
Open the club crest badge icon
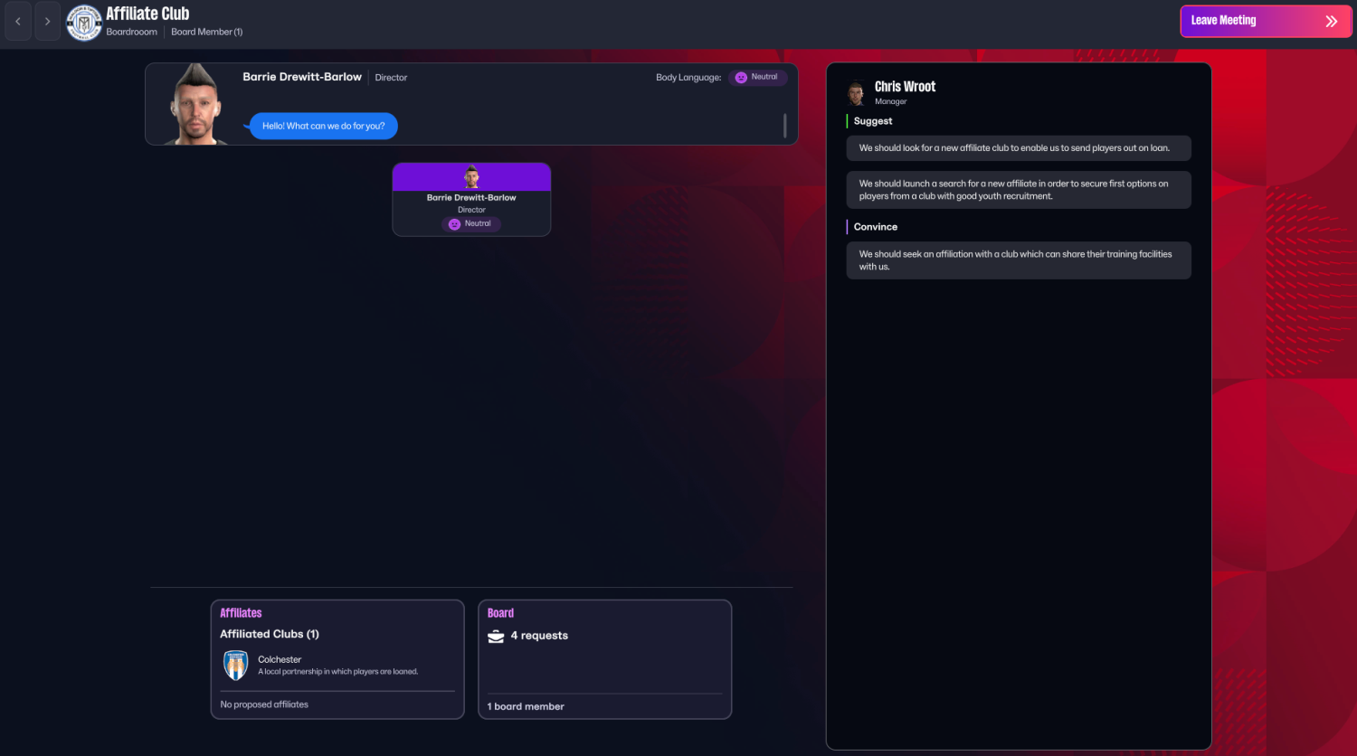coord(84,22)
